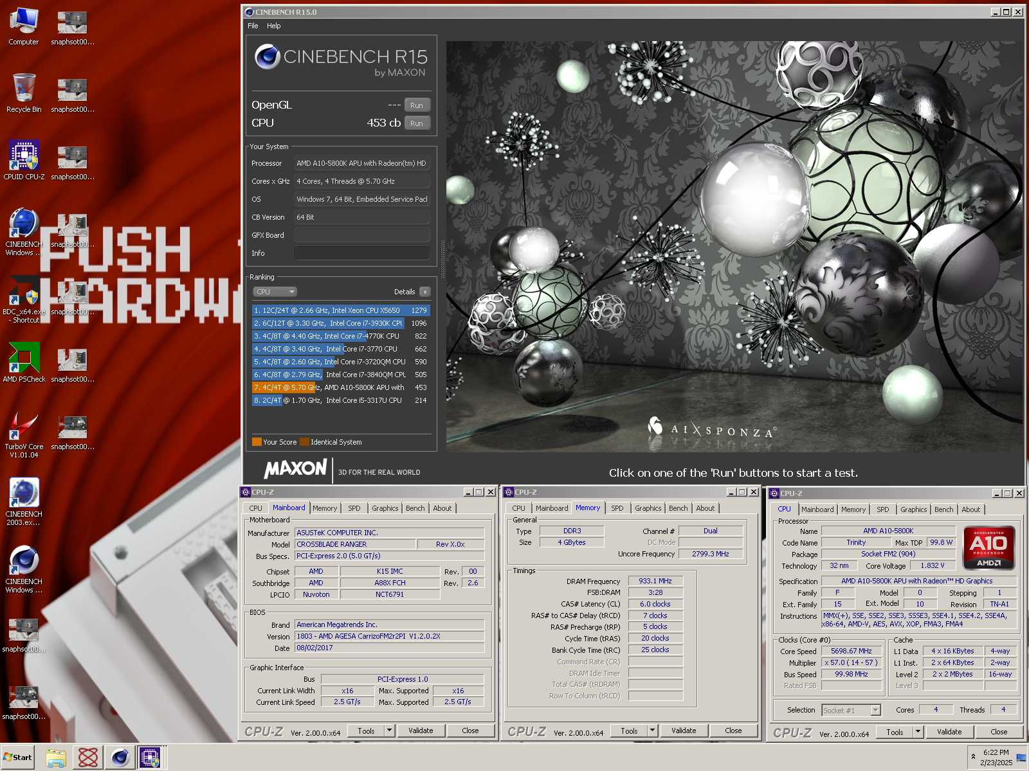Click the Cinebench taskbar icon
This screenshot has height=771, width=1029.
tap(120, 758)
